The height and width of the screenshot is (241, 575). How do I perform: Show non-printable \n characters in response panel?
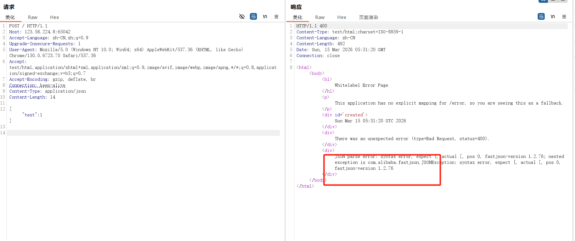553,16
